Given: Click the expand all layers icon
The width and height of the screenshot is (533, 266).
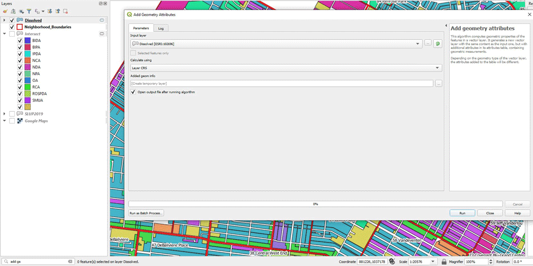Looking at the screenshot, I should [x=50, y=11].
